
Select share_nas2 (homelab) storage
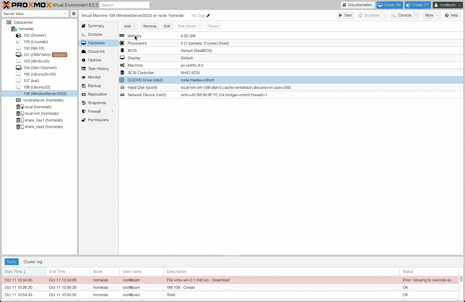(39, 127)
